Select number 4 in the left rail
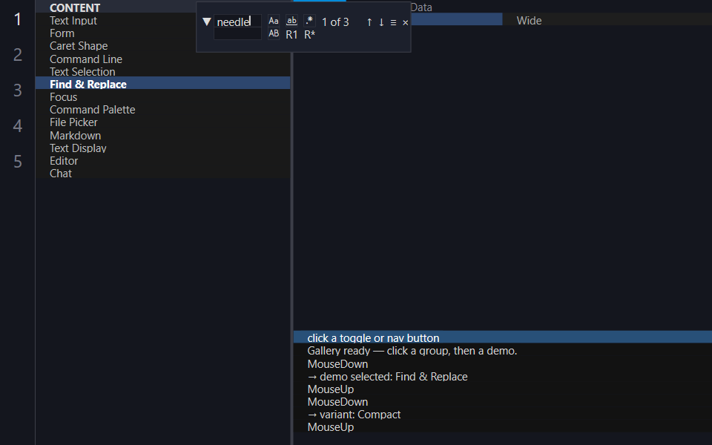Viewport: 712px width, 445px height. click(x=17, y=126)
